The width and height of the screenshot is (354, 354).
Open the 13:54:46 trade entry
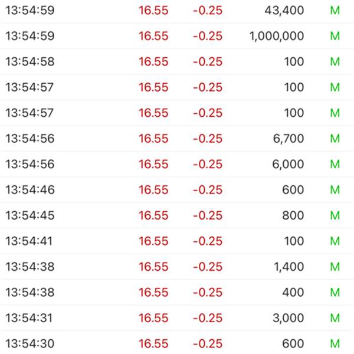pyautogui.click(x=177, y=189)
